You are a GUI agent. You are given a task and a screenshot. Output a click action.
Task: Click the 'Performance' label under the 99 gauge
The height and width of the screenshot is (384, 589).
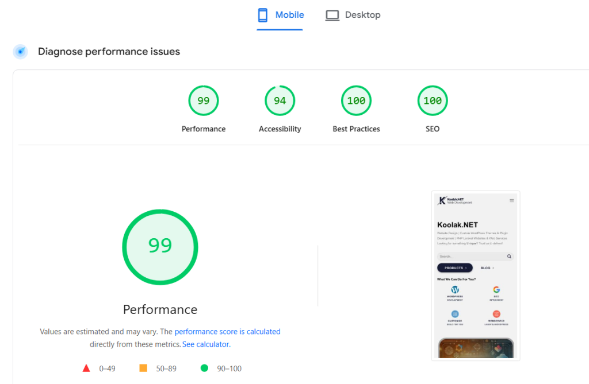tap(204, 129)
